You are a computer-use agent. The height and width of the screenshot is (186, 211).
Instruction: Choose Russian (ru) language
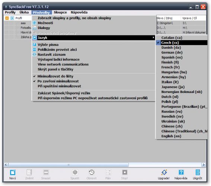181,112
